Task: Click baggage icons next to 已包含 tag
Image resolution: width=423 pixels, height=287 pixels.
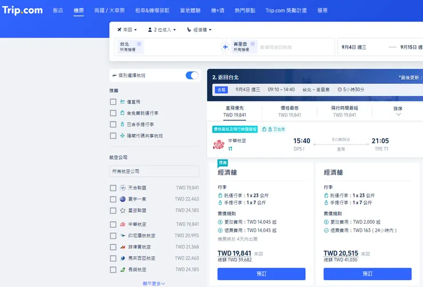Action: tap(267, 129)
